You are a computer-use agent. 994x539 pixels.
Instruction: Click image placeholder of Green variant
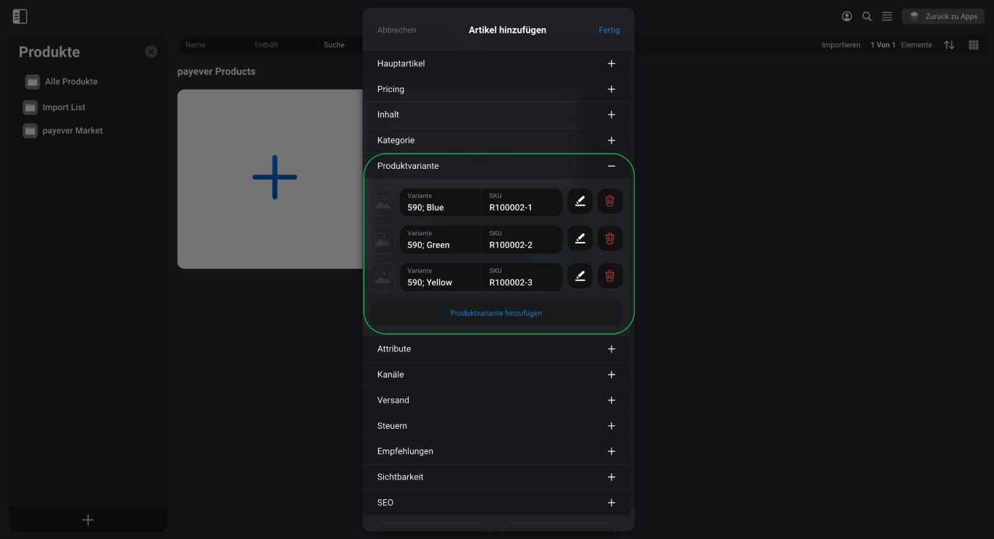[x=383, y=239]
